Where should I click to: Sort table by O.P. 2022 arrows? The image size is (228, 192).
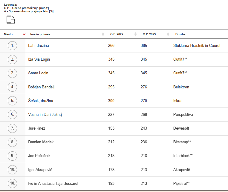pyautogui.click(x=136, y=34)
